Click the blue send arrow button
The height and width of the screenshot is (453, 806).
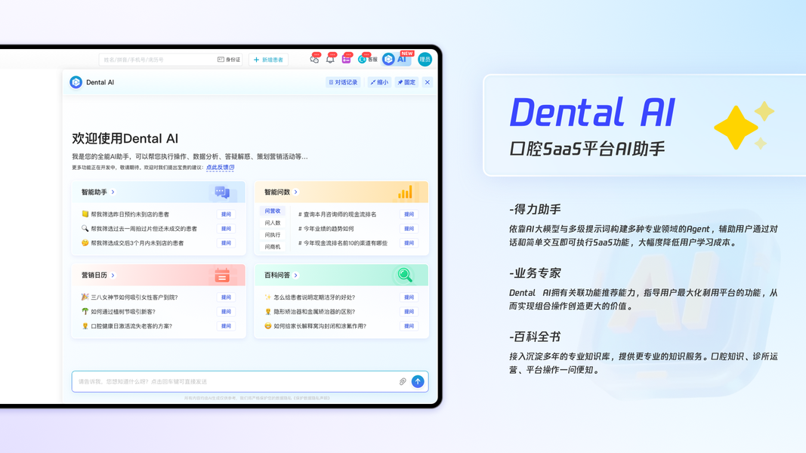418,381
